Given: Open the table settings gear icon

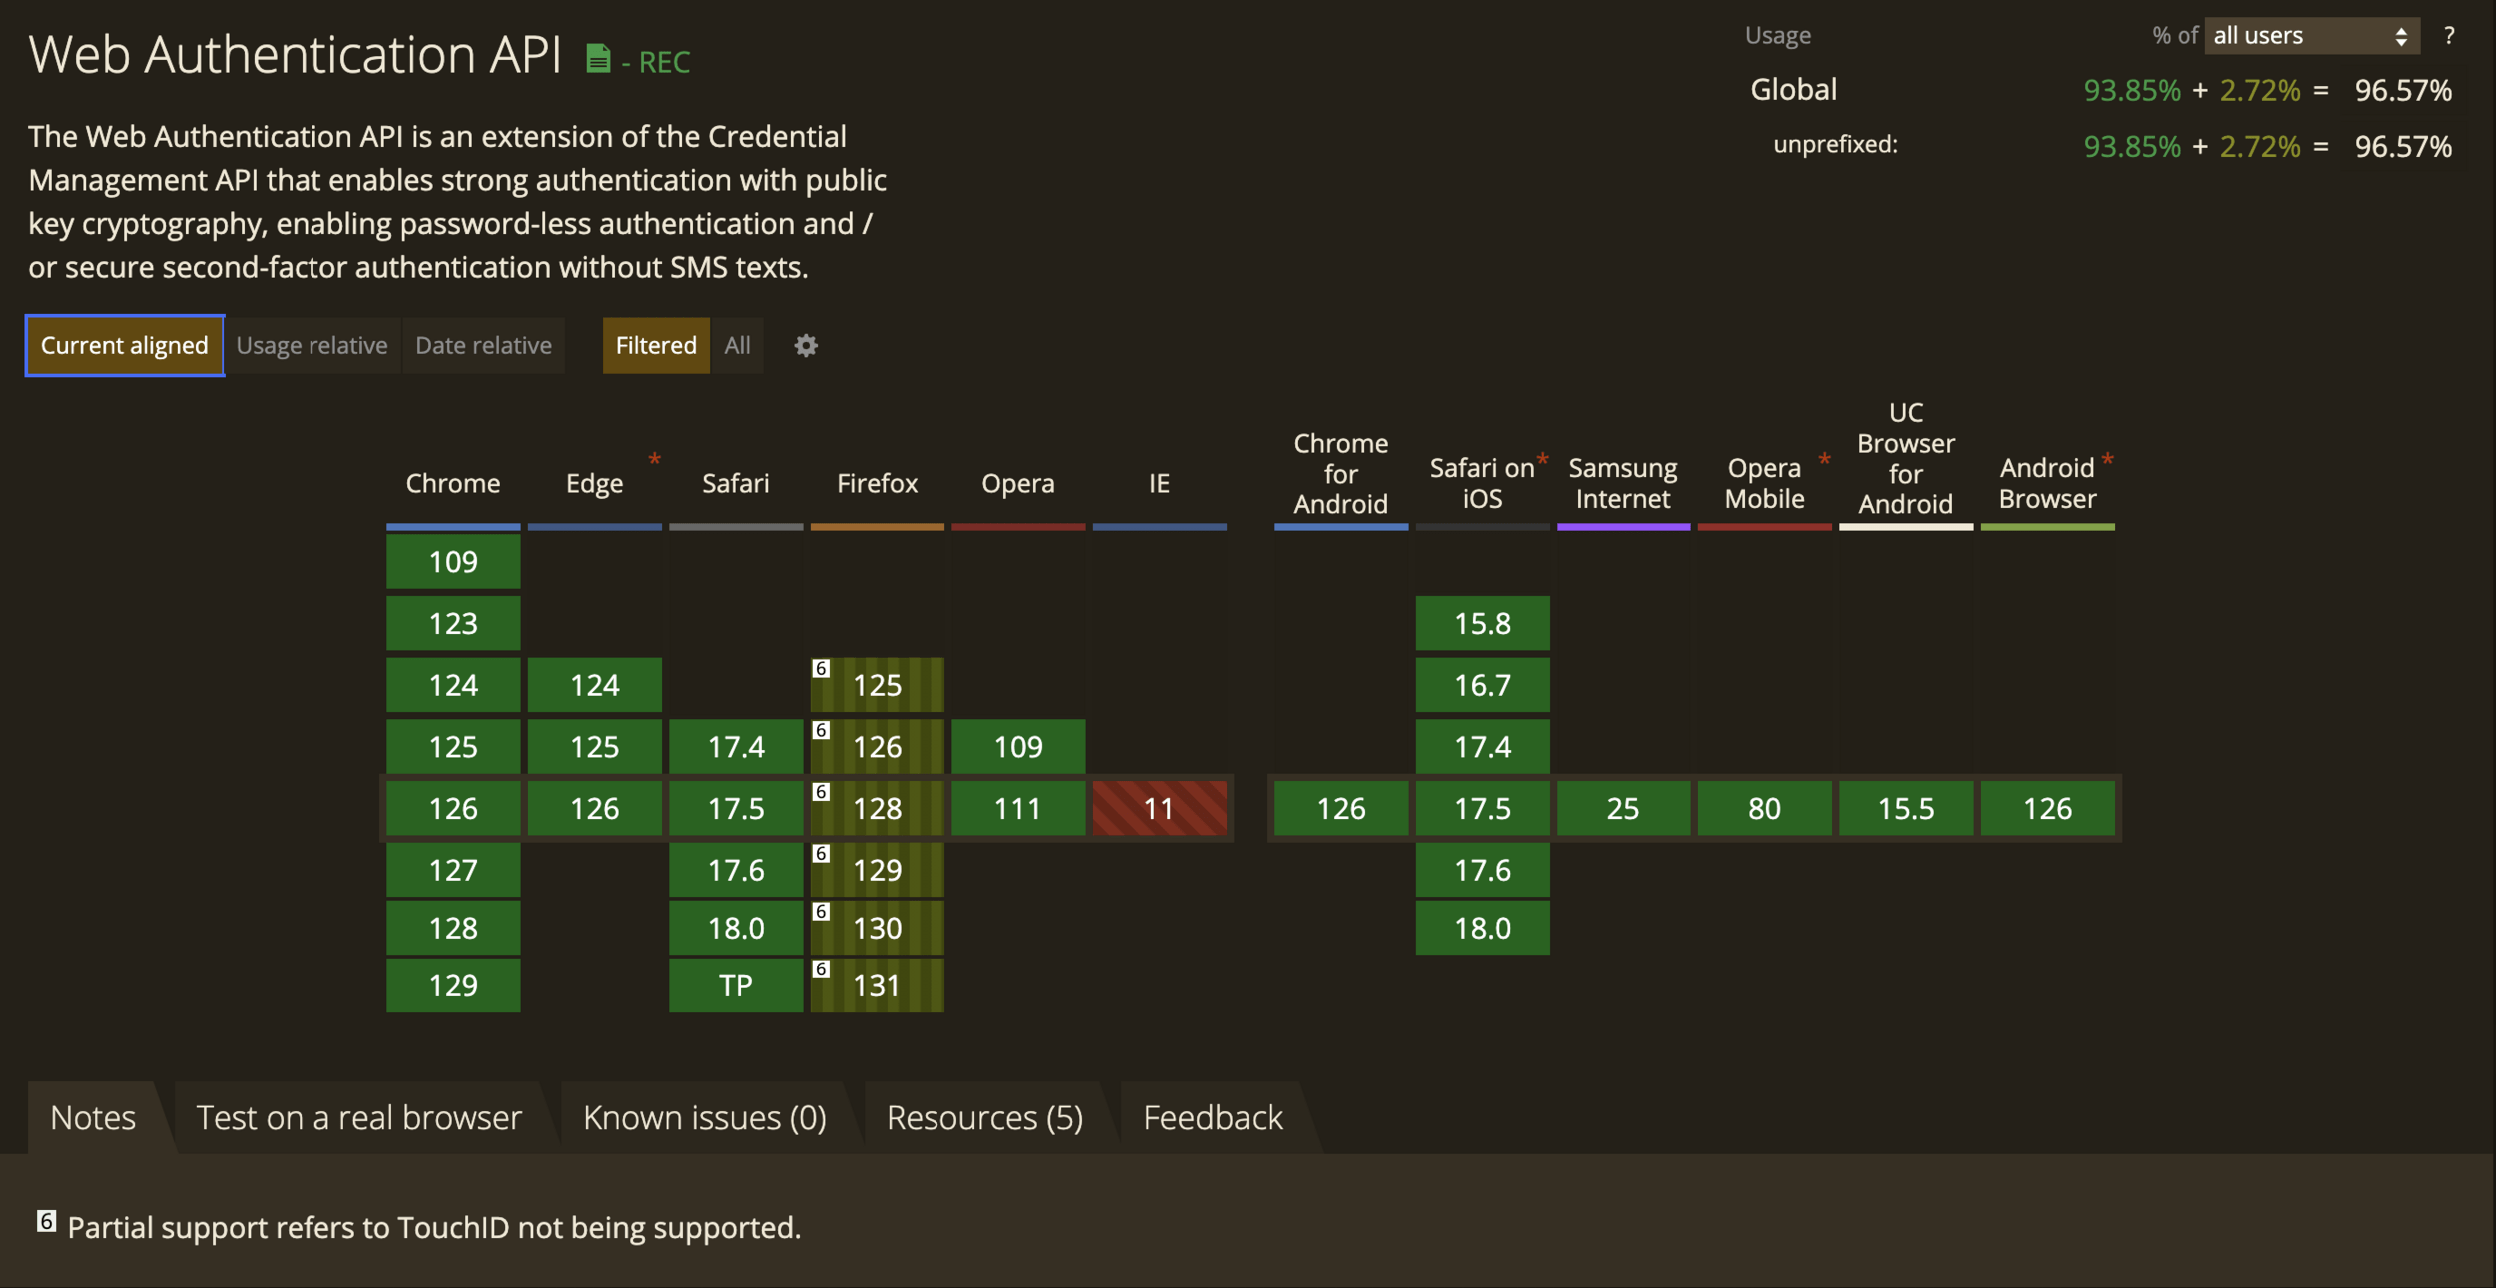Looking at the screenshot, I should pyautogui.click(x=805, y=345).
